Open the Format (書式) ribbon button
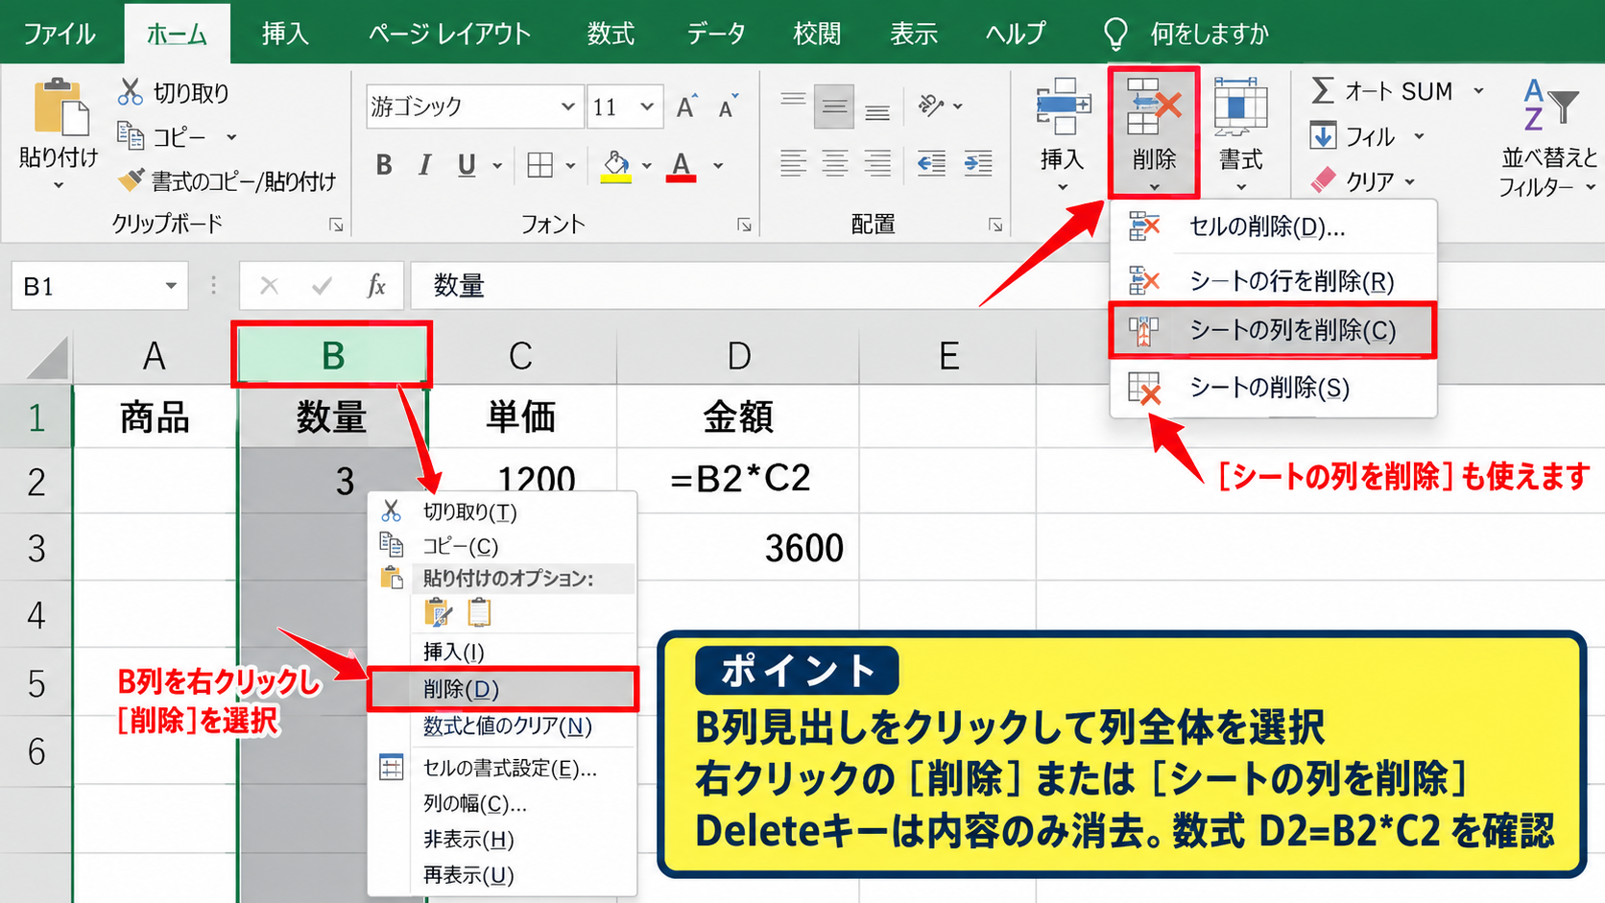This screenshot has height=903, width=1605. click(1240, 134)
